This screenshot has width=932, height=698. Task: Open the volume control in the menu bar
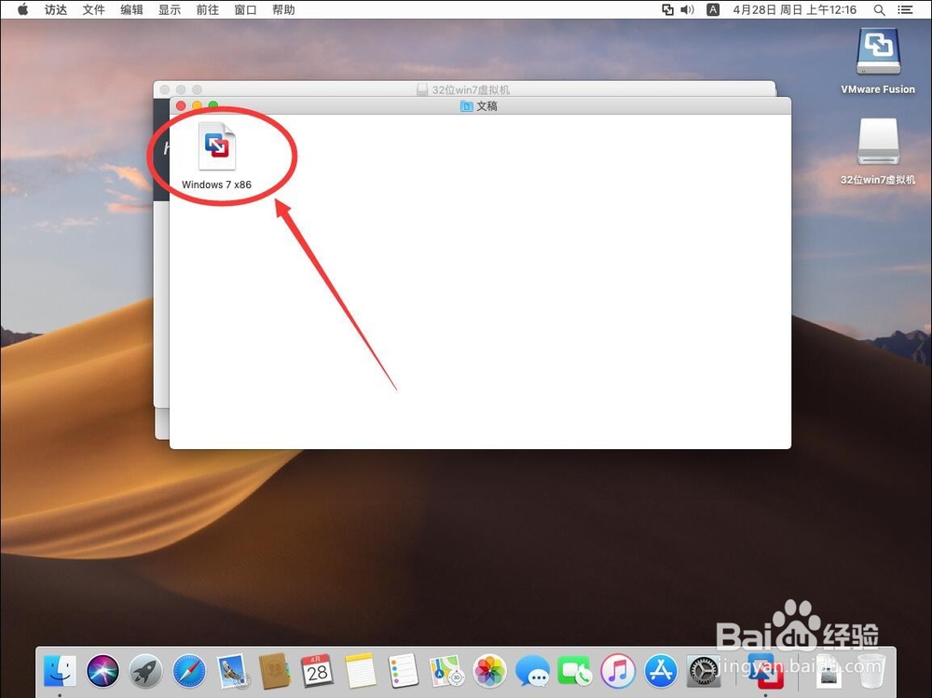(x=688, y=9)
